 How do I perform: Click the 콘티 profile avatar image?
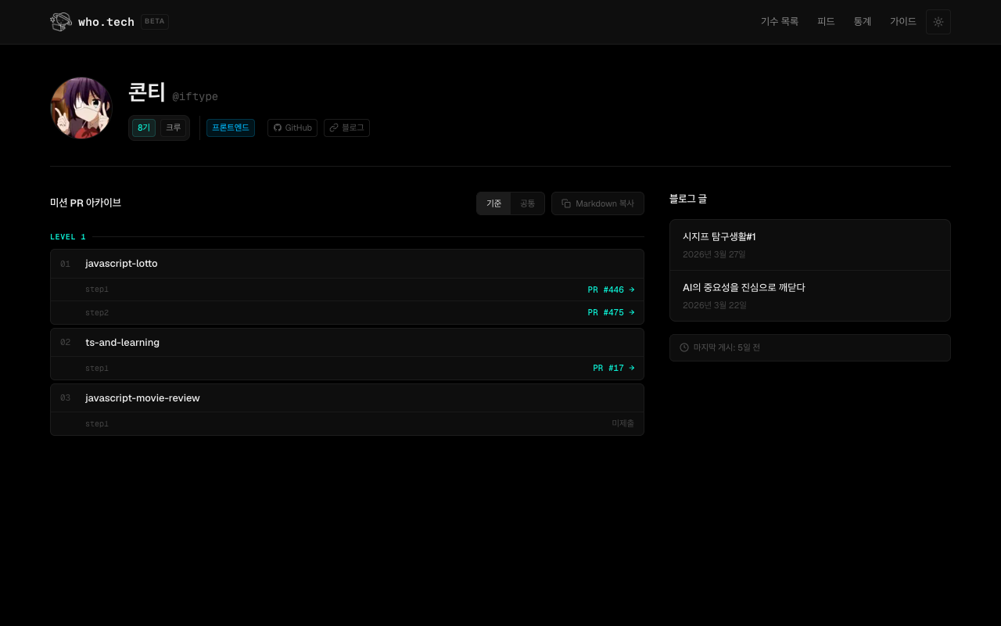(81, 108)
